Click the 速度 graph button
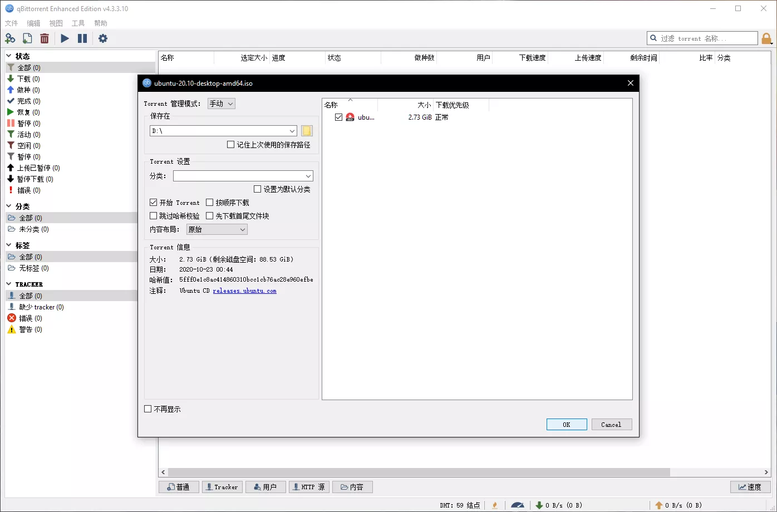Viewport: 777px width, 512px height. 750,487
